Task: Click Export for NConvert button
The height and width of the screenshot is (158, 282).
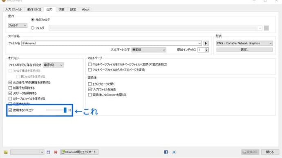Action: (79, 152)
